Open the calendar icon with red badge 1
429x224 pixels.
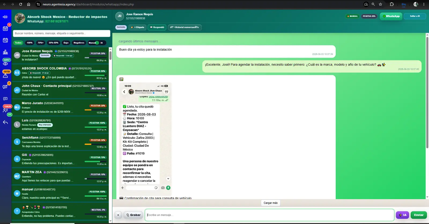(x=5, y=28)
